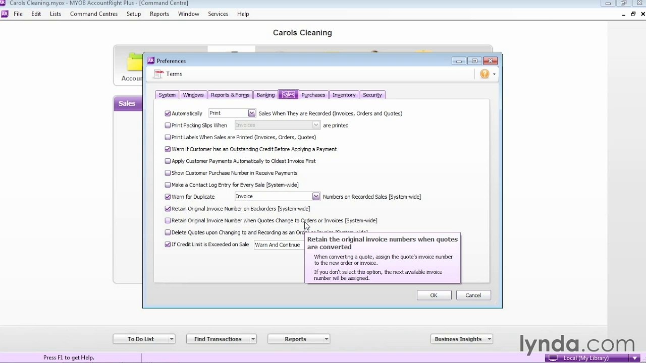Switch to the Banking tab
The height and width of the screenshot is (363, 646).
coord(265,95)
